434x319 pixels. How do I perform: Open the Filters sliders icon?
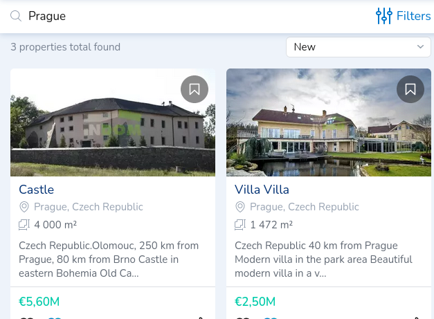[x=383, y=16]
